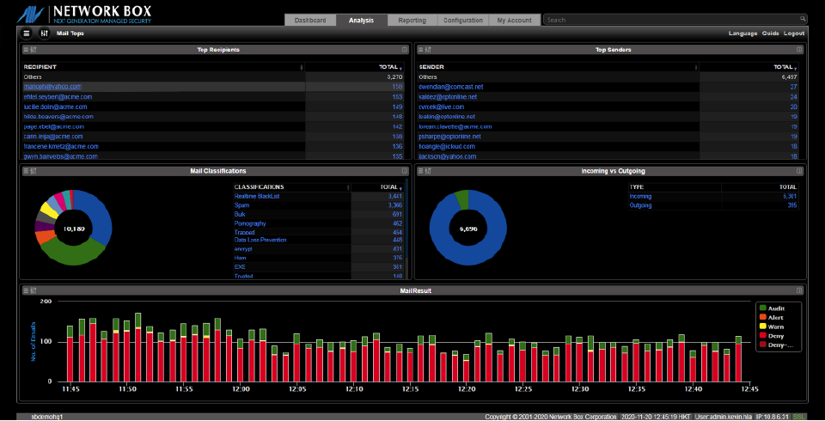Open the Outgoing mail type
The height and width of the screenshot is (421, 825).
[640, 205]
